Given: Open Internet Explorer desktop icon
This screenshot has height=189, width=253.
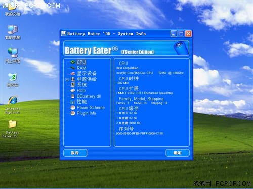Looking at the screenshot, I should 13,105.
